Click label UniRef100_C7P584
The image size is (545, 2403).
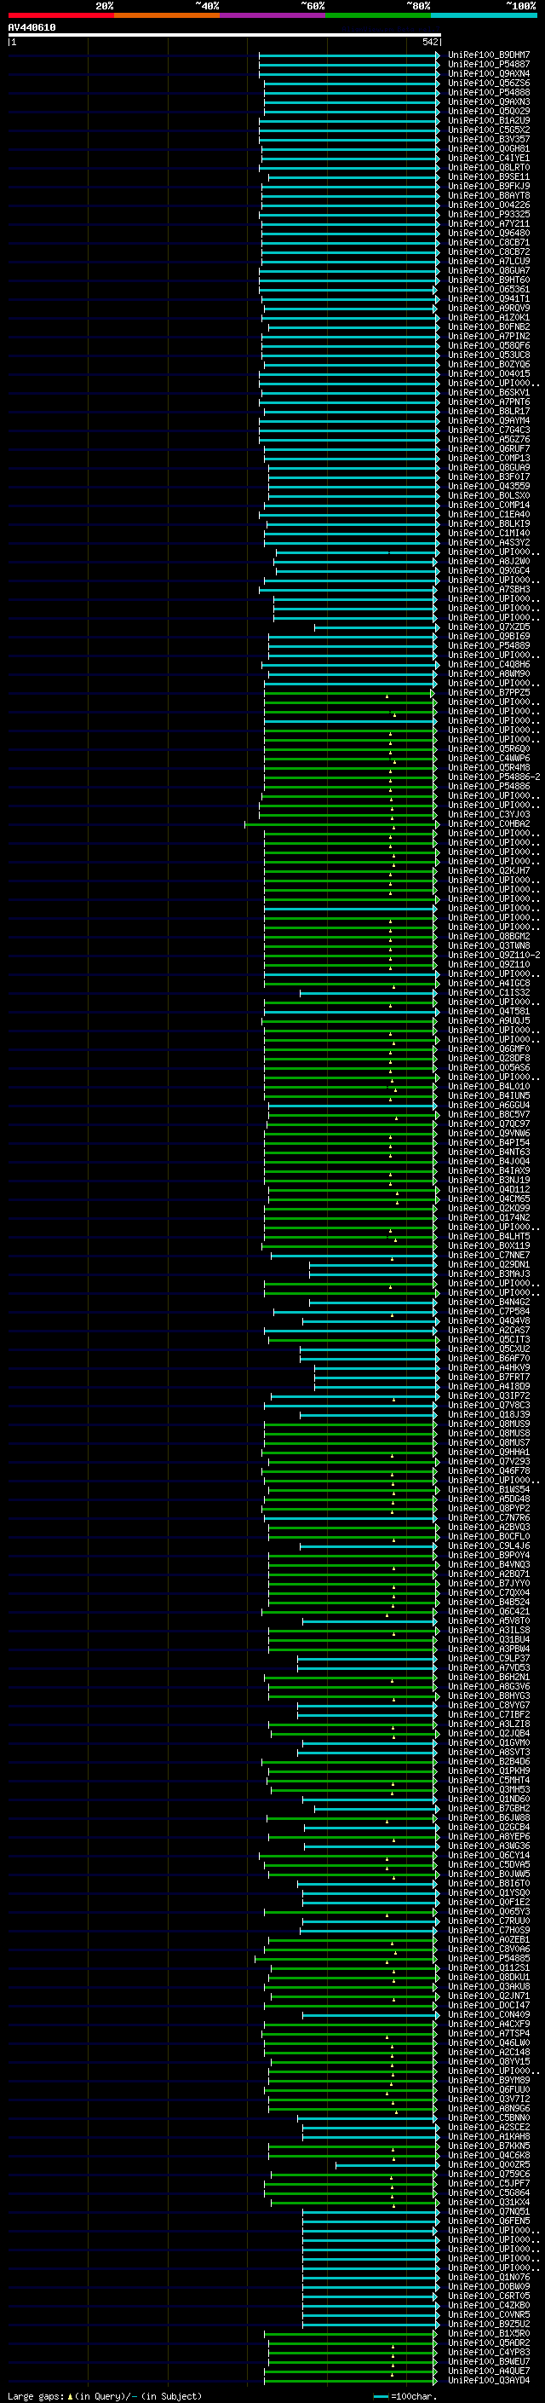(x=489, y=1312)
